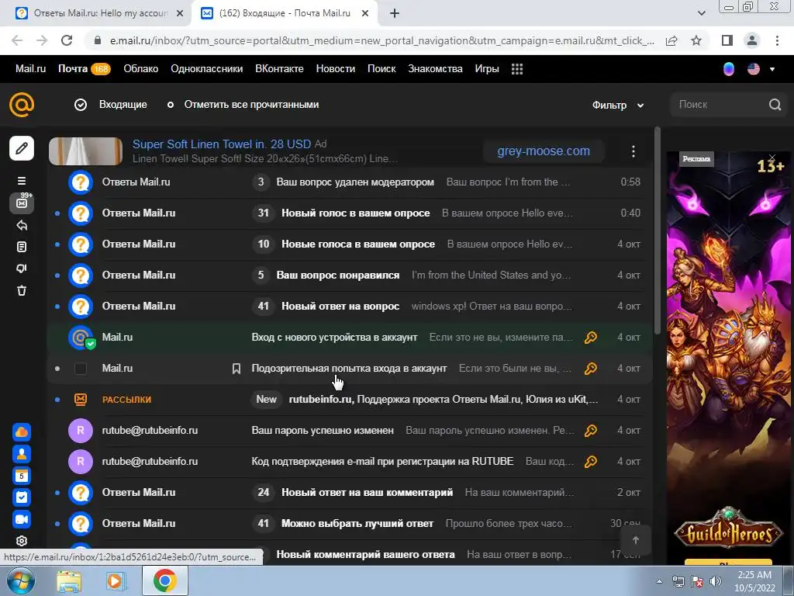Open Новости in the top navigation
This screenshot has height=596, width=794.
(x=336, y=69)
